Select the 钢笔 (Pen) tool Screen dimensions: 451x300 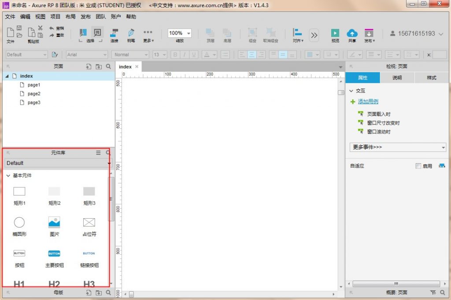pyautogui.click(x=131, y=33)
